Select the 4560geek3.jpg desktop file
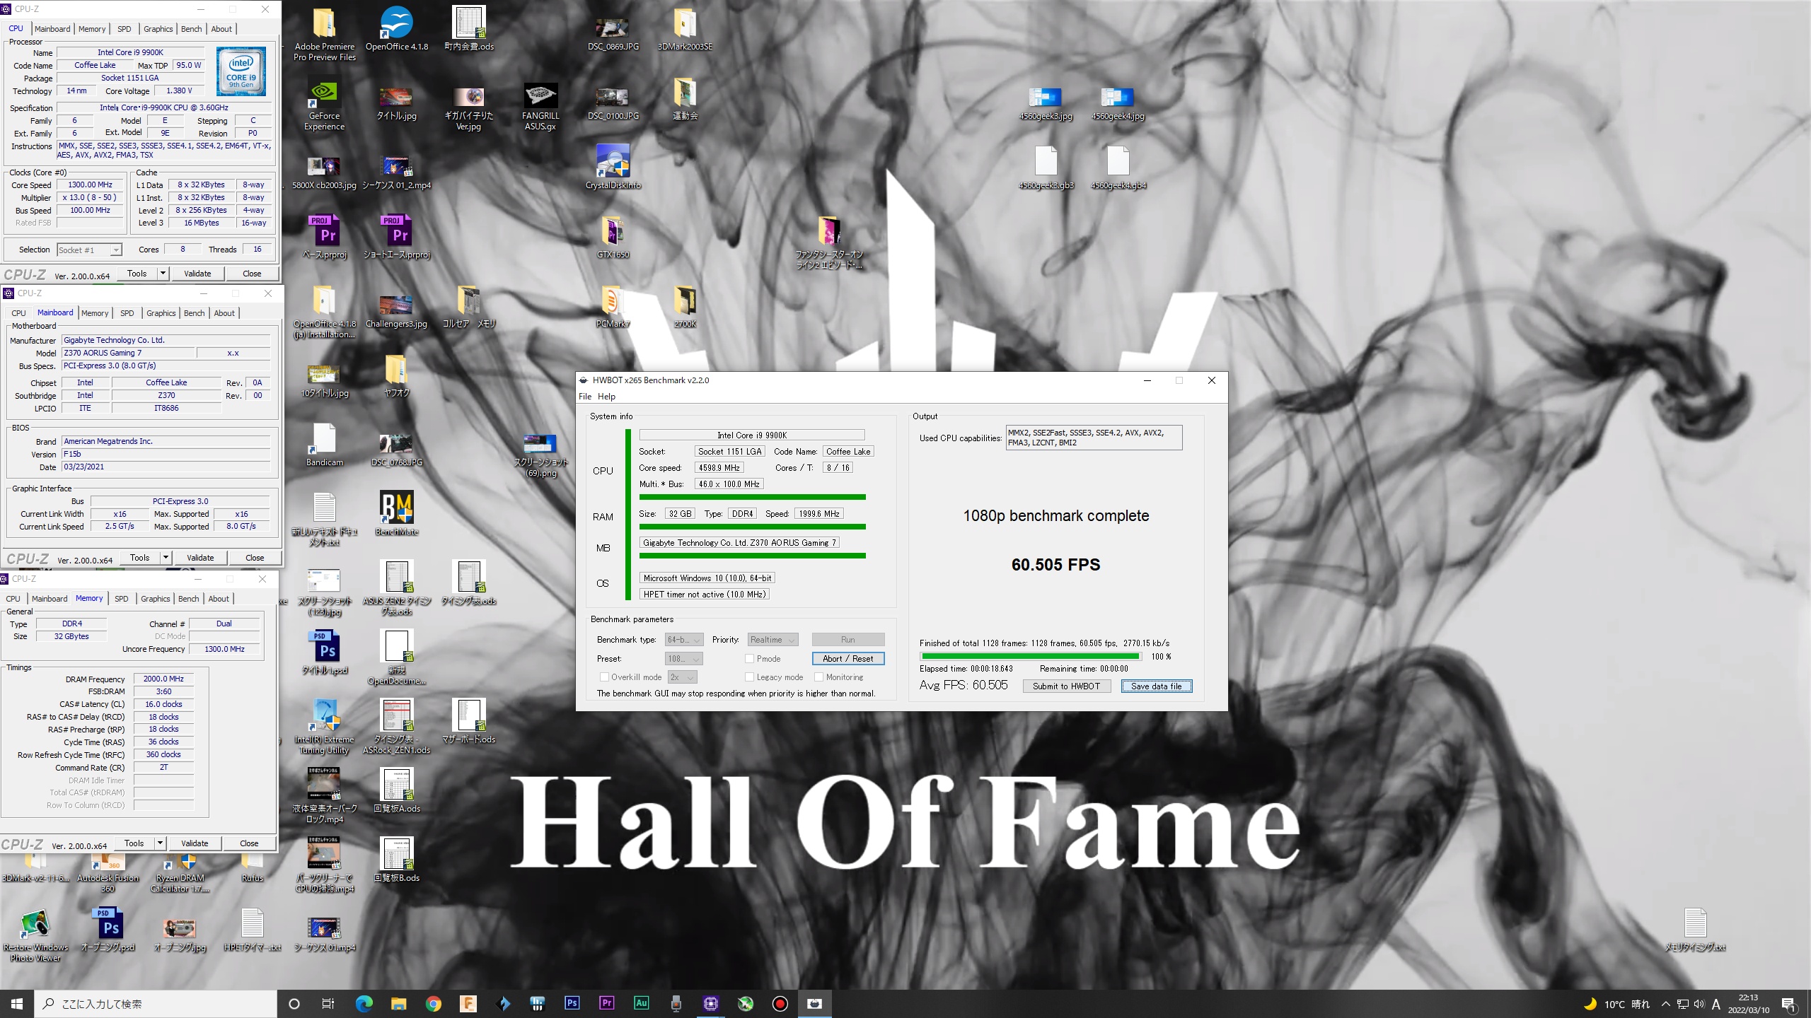The image size is (1811, 1018). pyautogui.click(x=1046, y=103)
